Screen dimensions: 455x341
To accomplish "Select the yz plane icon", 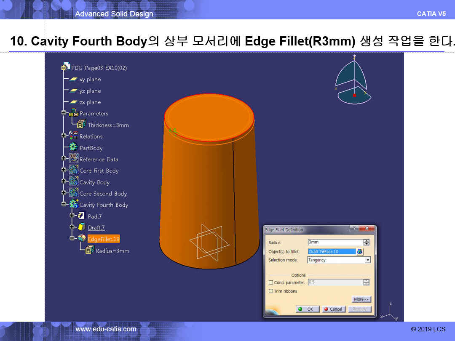I will 74,91.
